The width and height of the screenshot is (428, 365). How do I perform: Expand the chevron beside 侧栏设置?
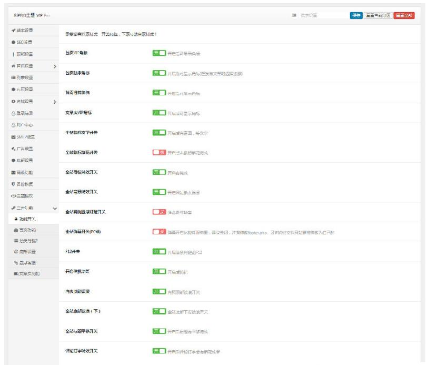point(55,102)
